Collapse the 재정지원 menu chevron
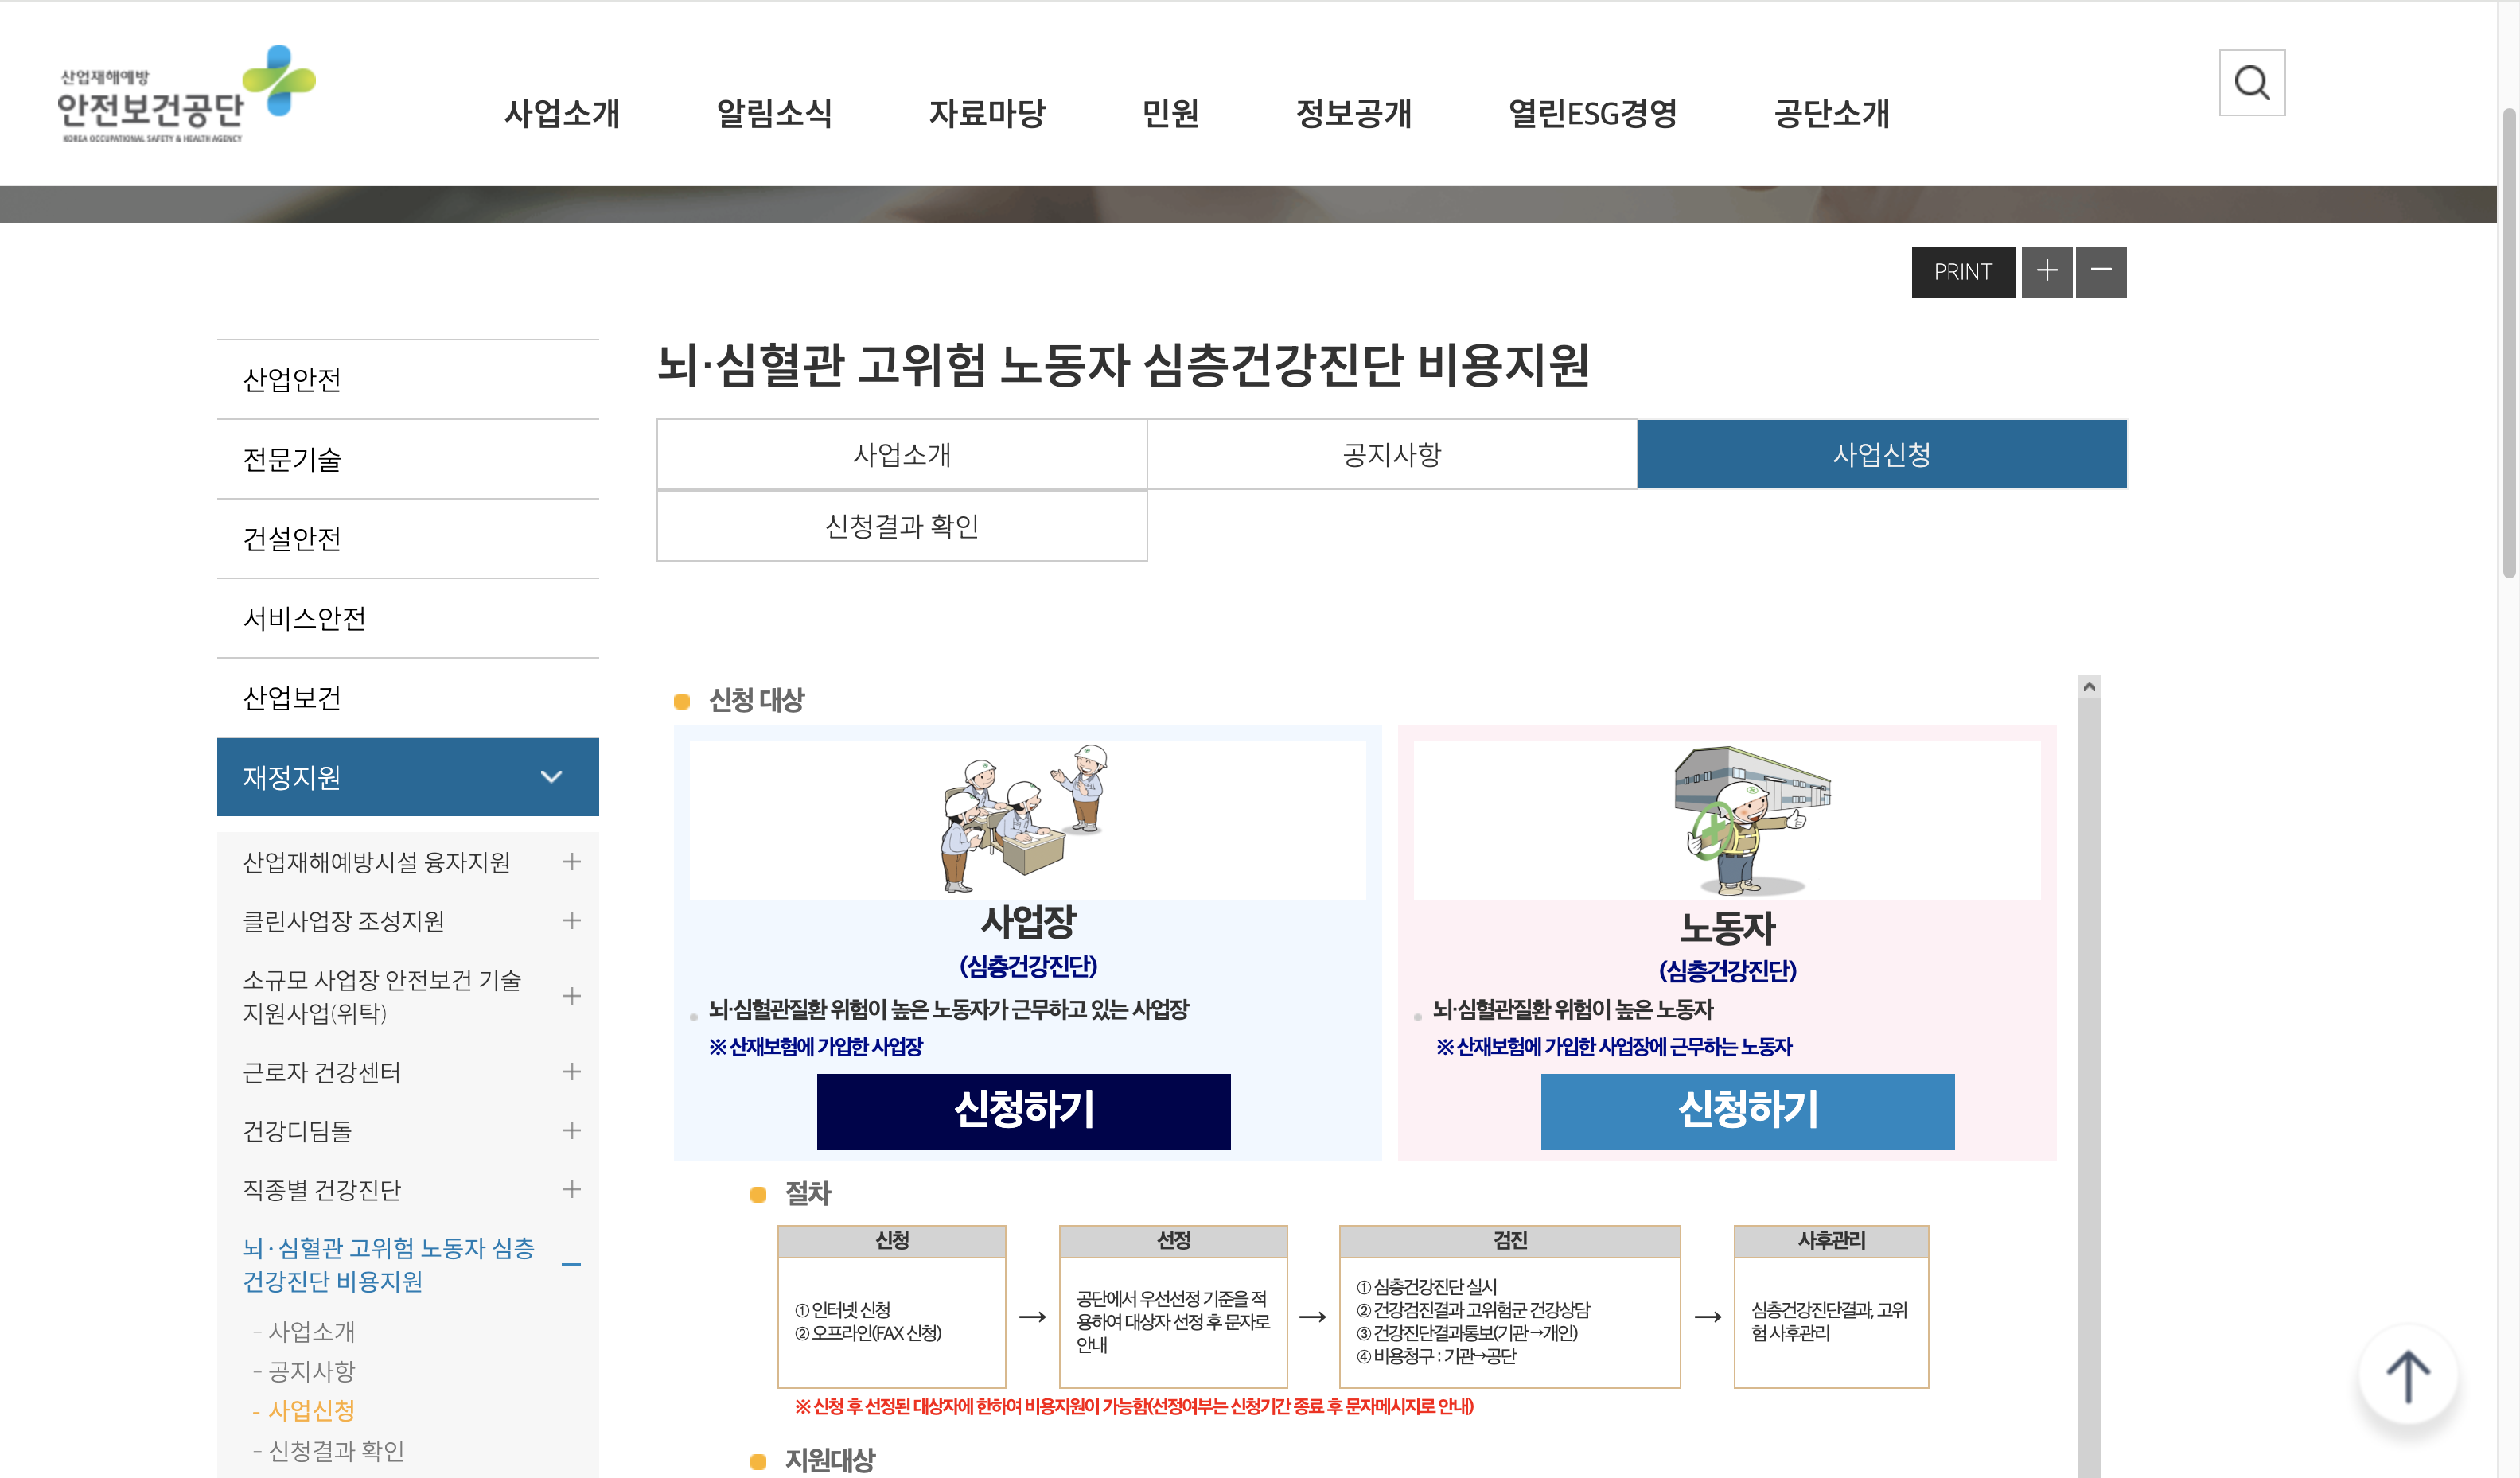This screenshot has width=2520, height=1478. (551, 777)
